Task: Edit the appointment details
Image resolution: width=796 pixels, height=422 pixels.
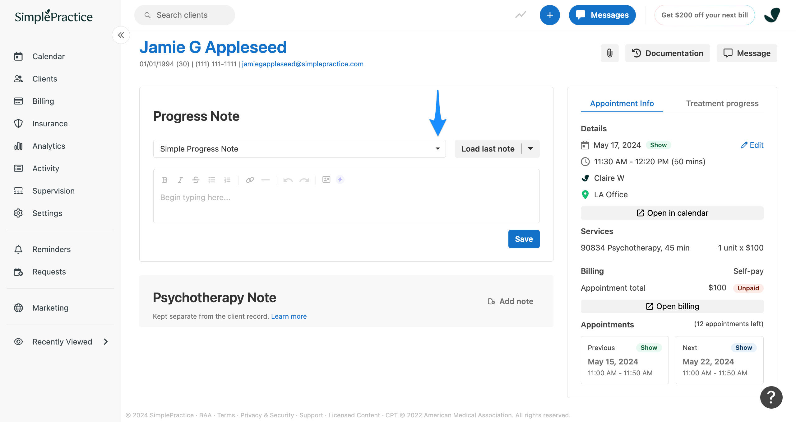Action: (752, 145)
